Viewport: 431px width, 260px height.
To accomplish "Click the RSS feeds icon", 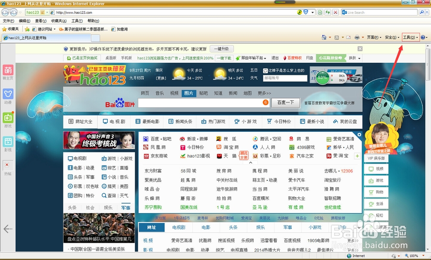I will [x=337, y=37].
